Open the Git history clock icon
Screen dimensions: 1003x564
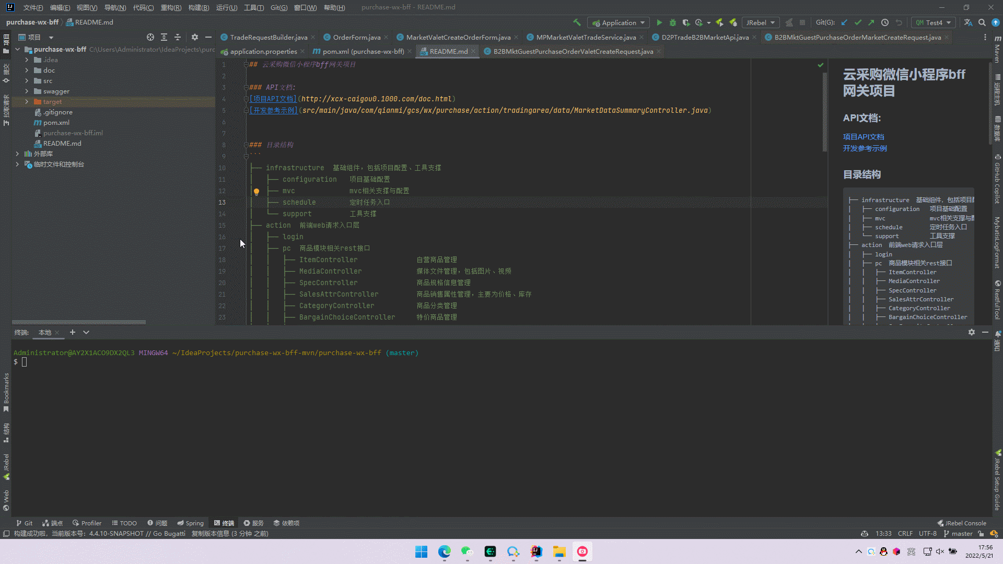pyautogui.click(x=885, y=22)
